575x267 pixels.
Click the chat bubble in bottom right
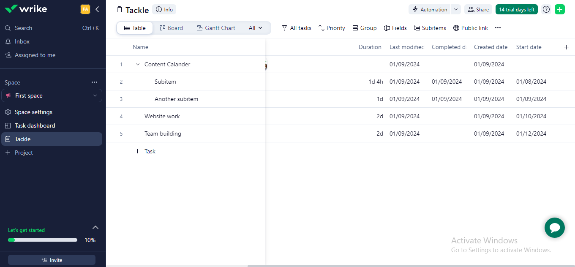pos(554,227)
